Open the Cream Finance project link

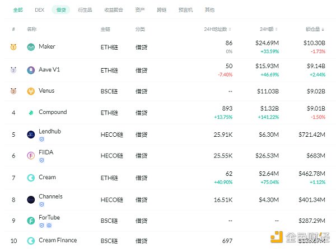(58, 240)
